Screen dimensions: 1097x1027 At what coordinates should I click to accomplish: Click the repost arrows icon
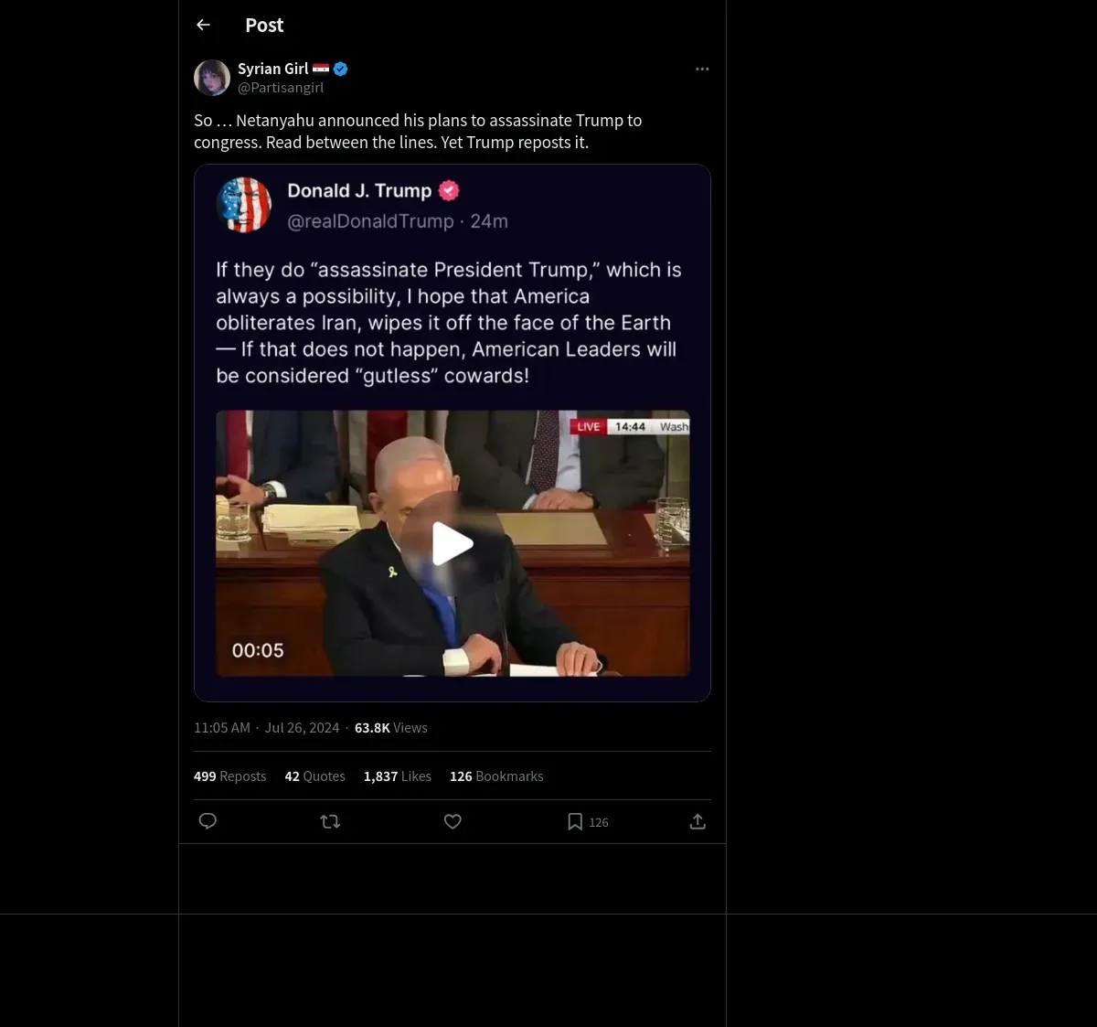pyautogui.click(x=330, y=821)
